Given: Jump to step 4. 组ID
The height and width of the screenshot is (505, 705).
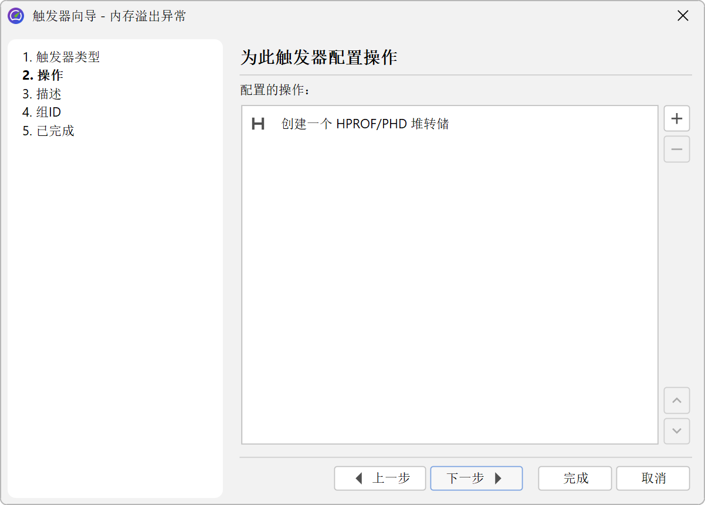Looking at the screenshot, I should [42, 112].
